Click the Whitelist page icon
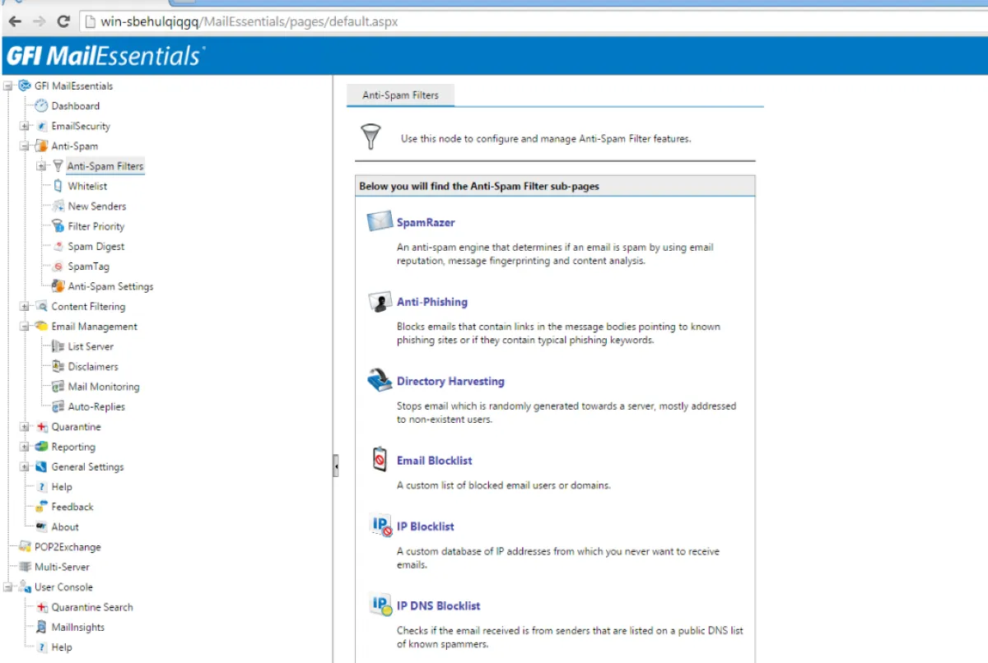 tap(58, 186)
